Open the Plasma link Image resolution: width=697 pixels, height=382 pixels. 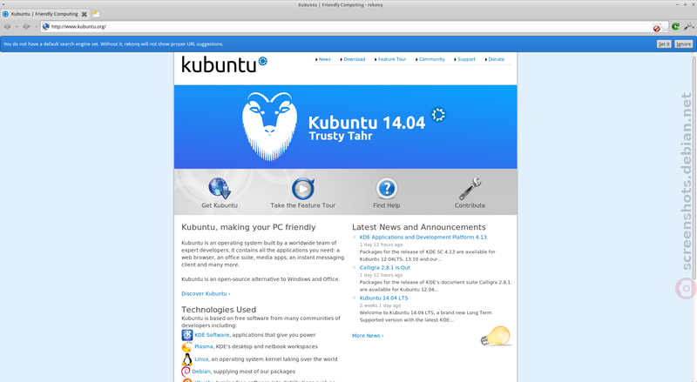tap(204, 346)
